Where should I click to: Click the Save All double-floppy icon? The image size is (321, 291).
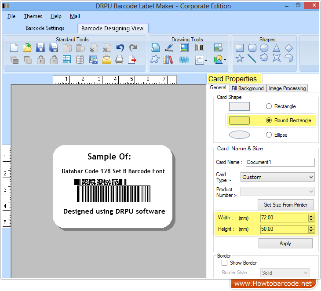[x=54, y=48]
